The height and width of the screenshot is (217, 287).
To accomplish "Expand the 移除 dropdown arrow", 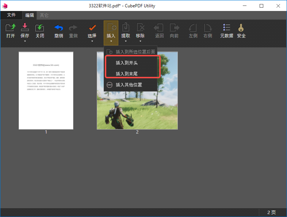I will point(140,41).
